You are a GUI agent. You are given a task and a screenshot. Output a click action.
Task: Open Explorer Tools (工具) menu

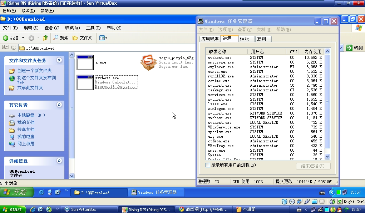(x=93, y=28)
